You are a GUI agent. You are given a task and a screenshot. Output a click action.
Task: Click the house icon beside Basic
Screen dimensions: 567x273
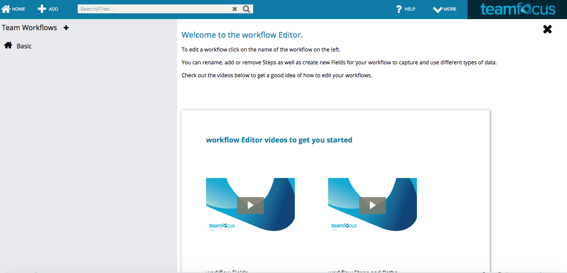[x=8, y=45]
